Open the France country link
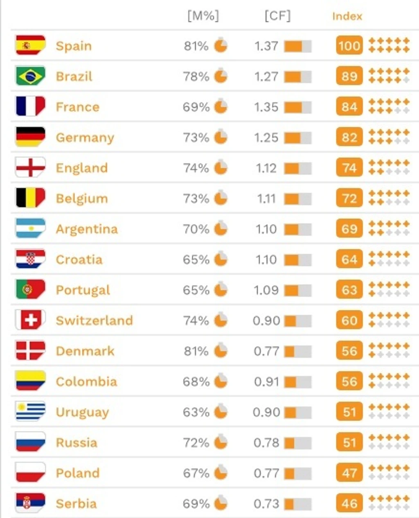 [x=77, y=107]
